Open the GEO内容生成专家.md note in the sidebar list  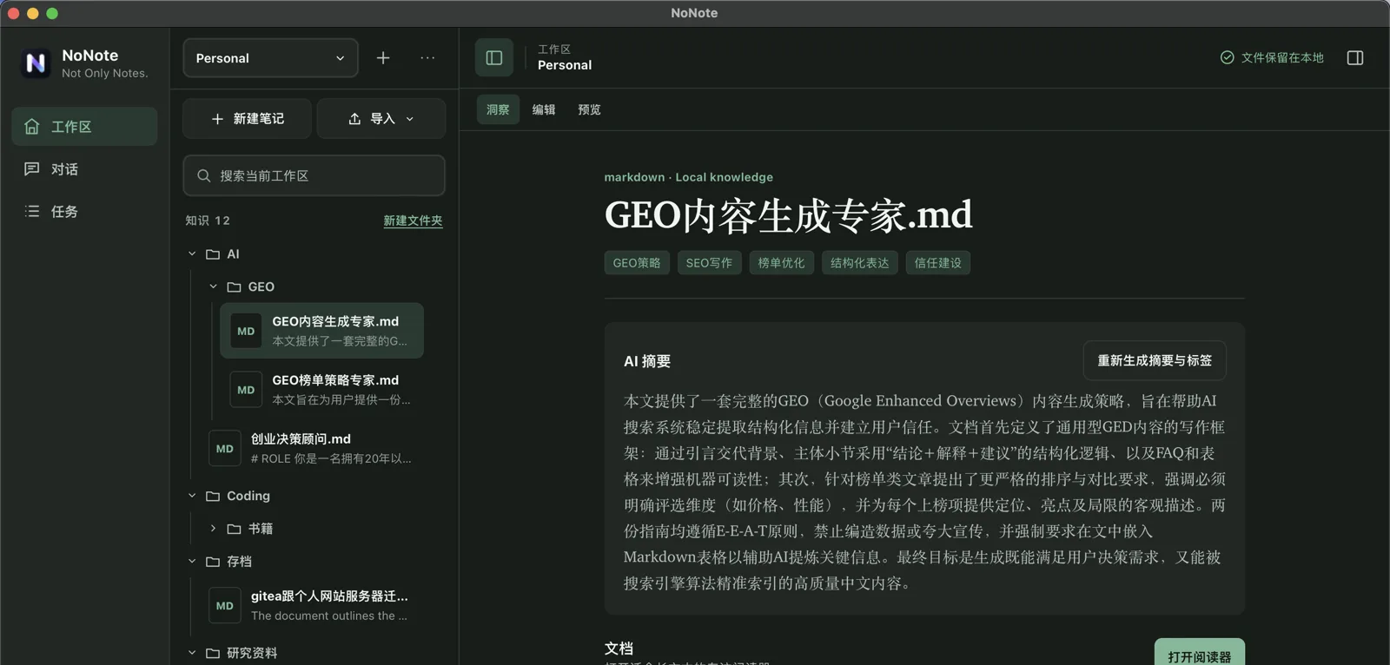point(321,331)
